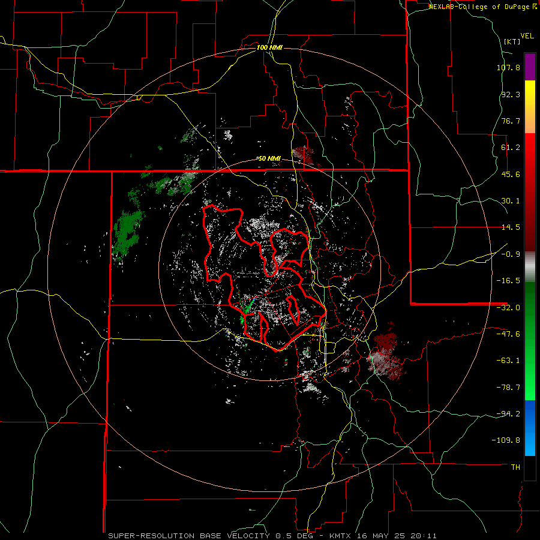Viewport: 540px width, 540px height.
Task: Select the 92.3 legend value
Action: (x=511, y=94)
